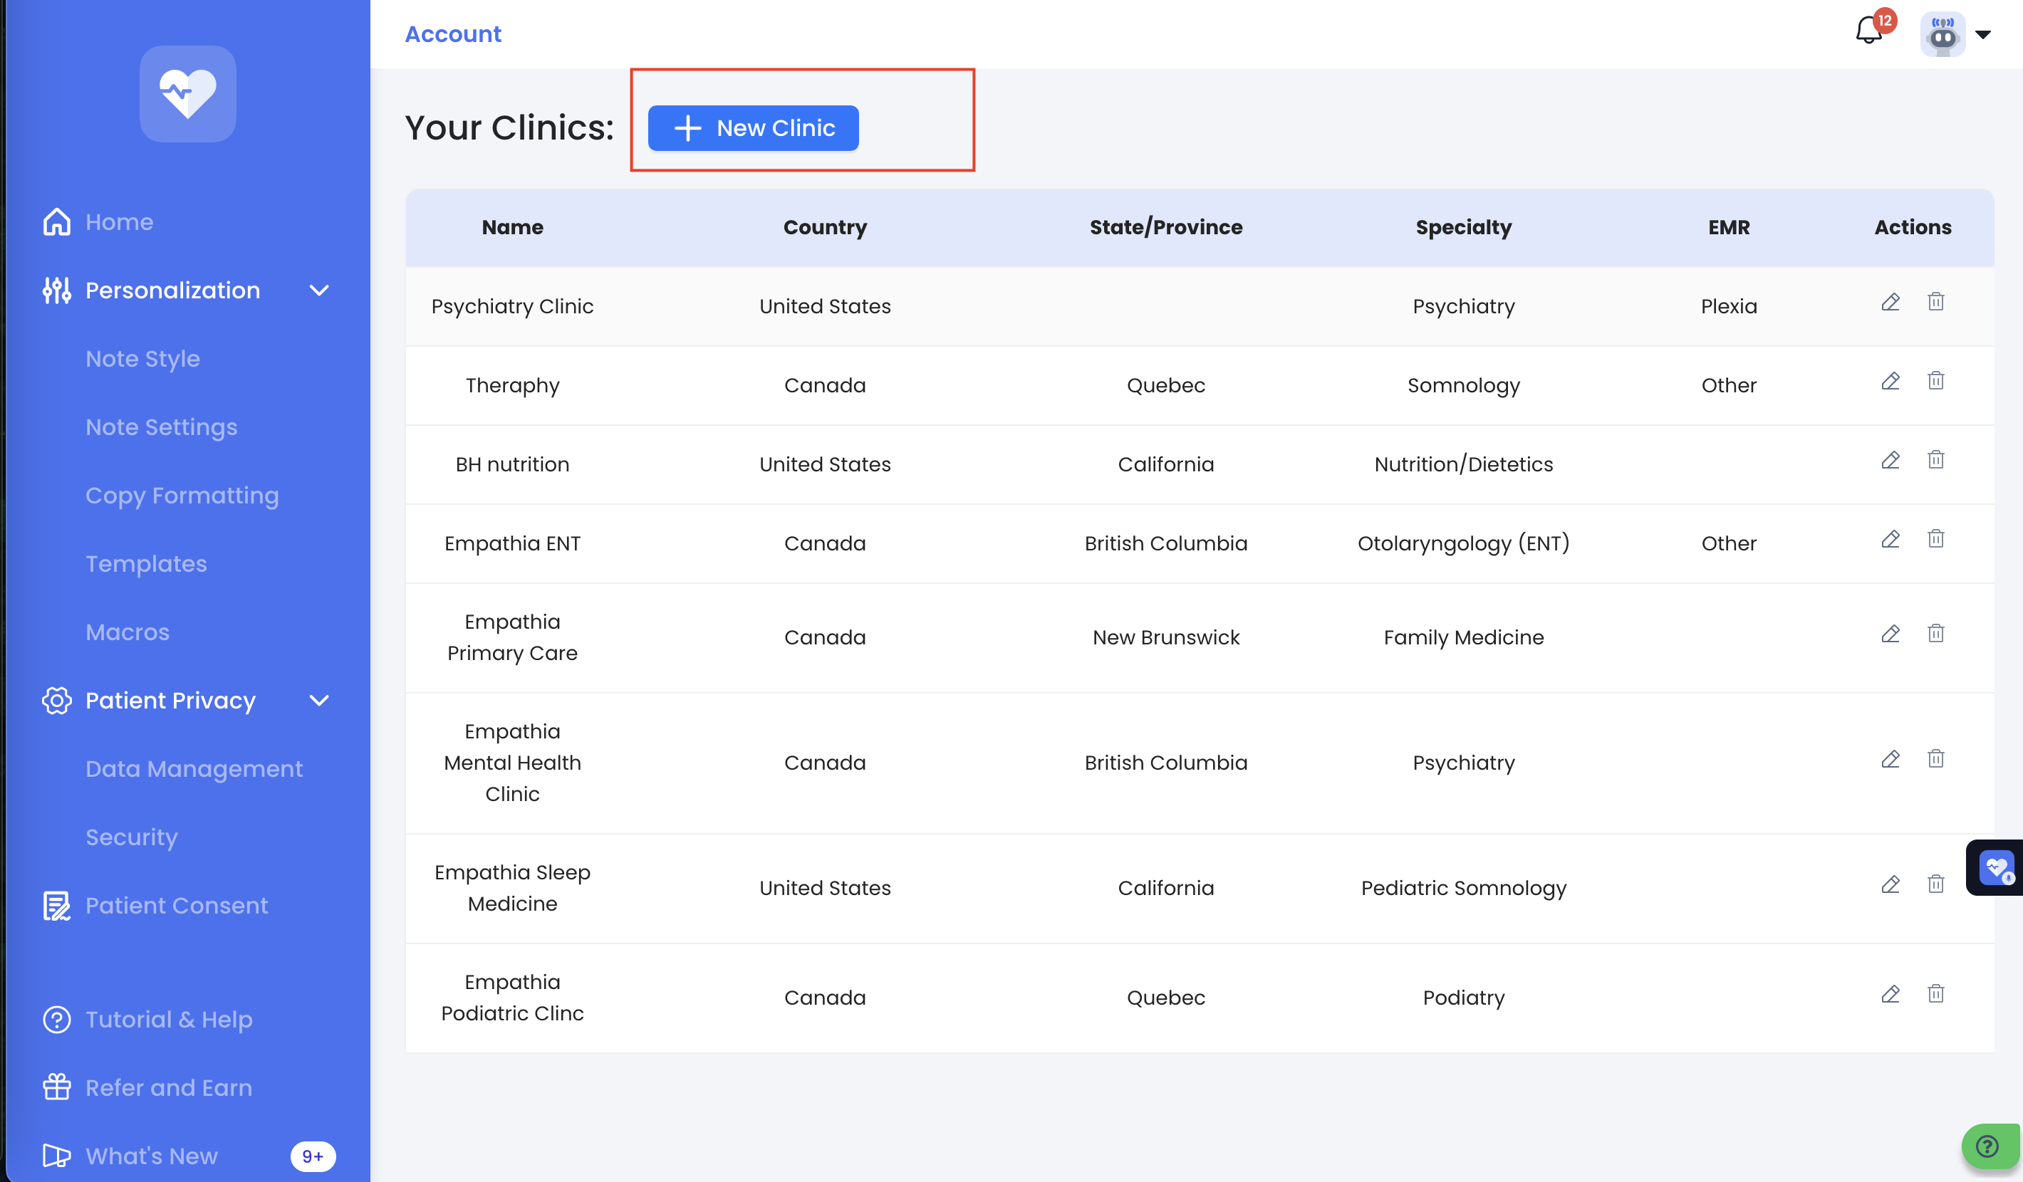Click edit pencil for BH nutrition
The height and width of the screenshot is (1182, 2023).
pyautogui.click(x=1890, y=460)
